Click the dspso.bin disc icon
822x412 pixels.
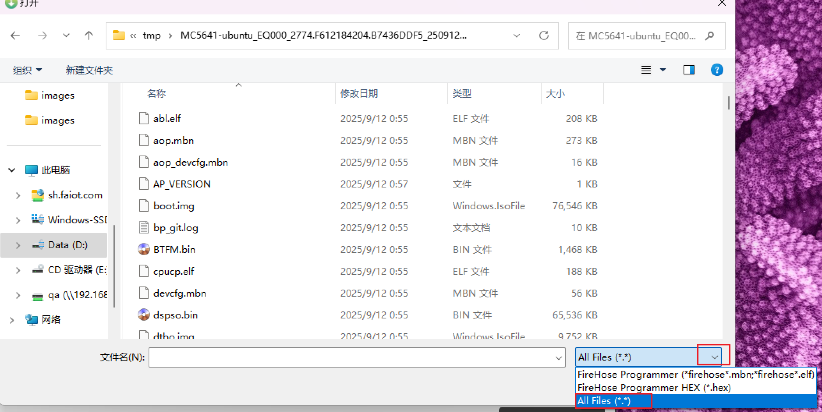[144, 315]
